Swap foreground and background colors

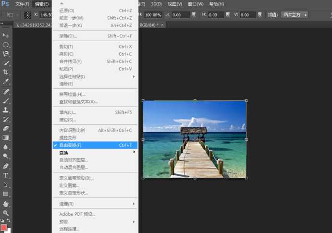[9, 221]
